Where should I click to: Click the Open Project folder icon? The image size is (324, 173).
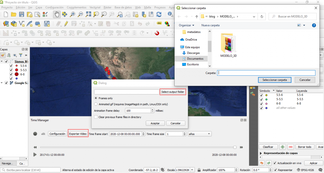coord(14,14)
